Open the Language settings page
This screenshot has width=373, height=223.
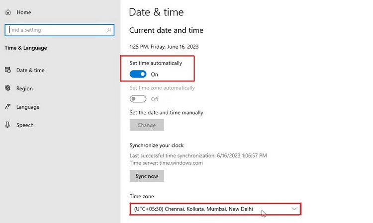pyautogui.click(x=28, y=107)
